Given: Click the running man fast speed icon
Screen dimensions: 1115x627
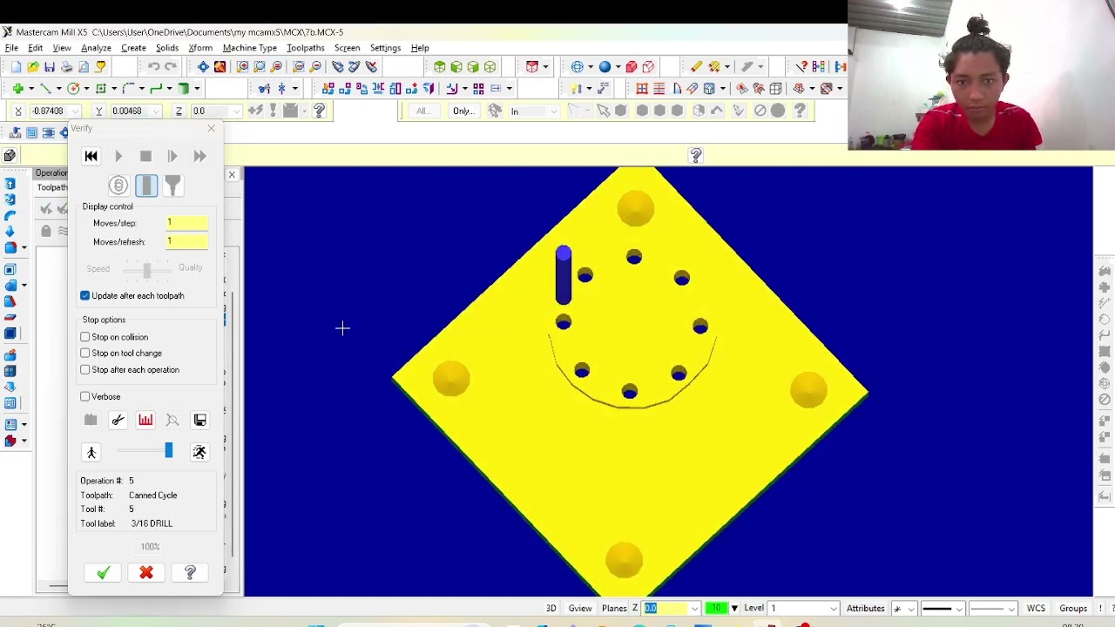Looking at the screenshot, I should pyautogui.click(x=199, y=452).
